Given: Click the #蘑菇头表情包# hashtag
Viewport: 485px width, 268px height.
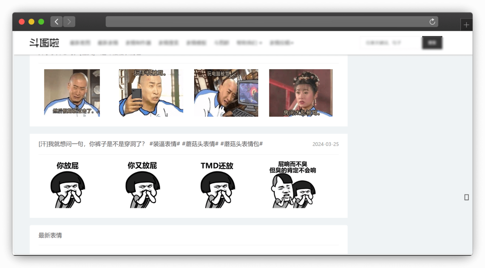Looking at the screenshot, I should [242, 144].
